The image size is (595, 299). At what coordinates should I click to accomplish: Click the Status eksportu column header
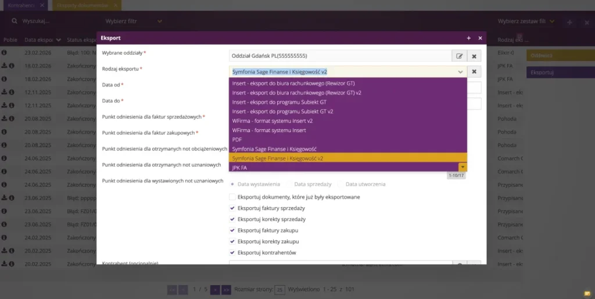(x=81, y=40)
